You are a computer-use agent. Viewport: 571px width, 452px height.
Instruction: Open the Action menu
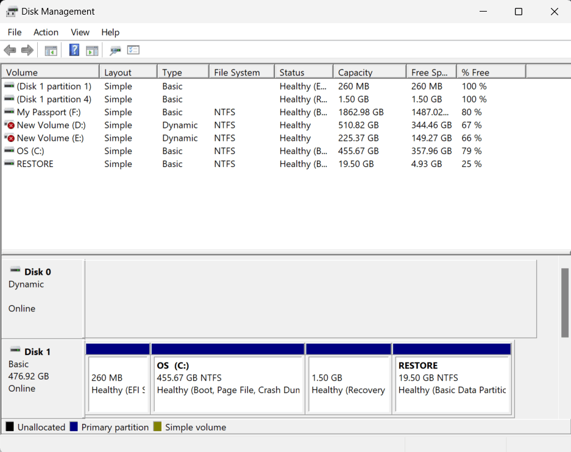point(46,32)
